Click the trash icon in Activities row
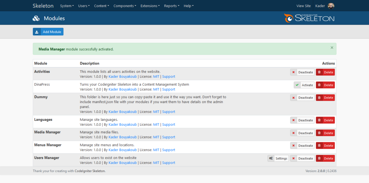 tap(319, 72)
